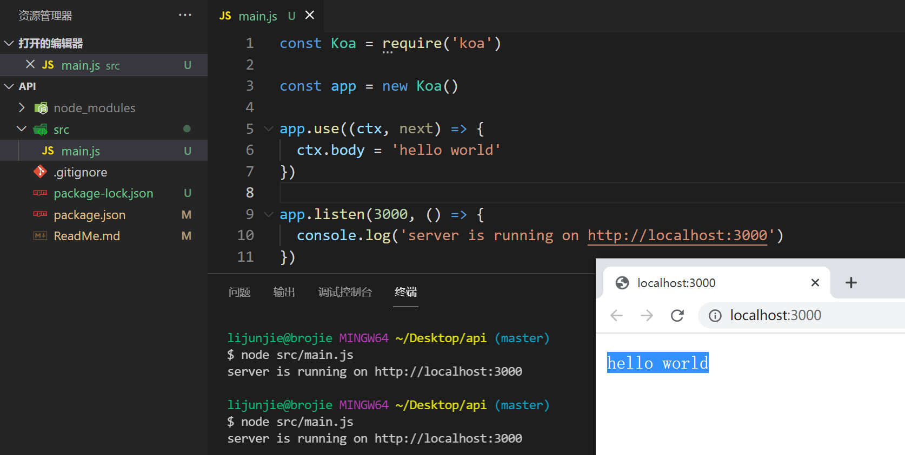The width and height of the screenshot is (905, 455).
Task: Fold the app.use block on line 5
Action: point(268,128)
